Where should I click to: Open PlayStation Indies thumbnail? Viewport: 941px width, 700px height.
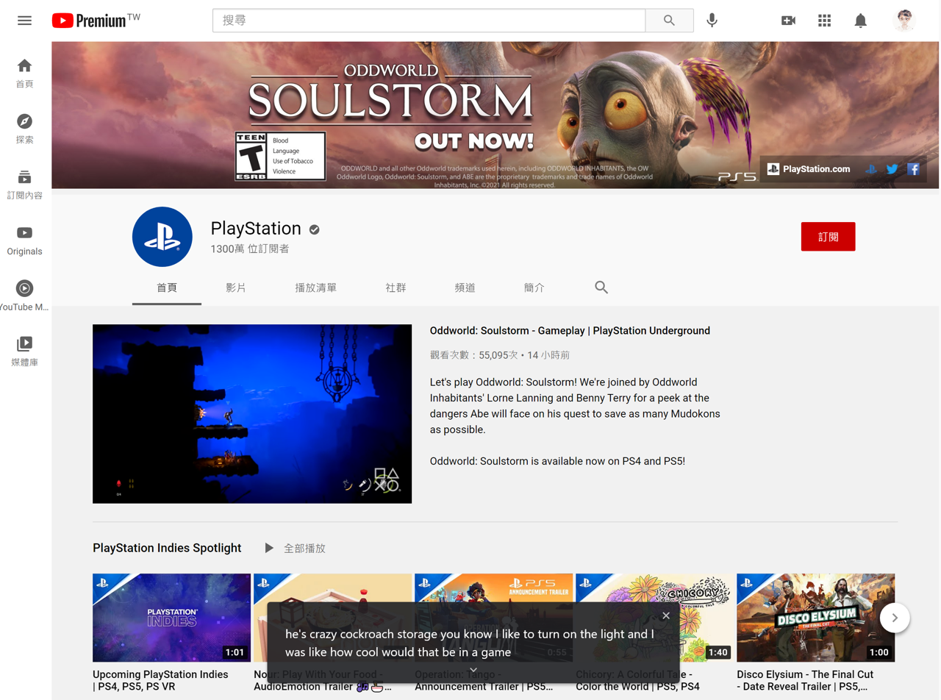click(171, 618)
